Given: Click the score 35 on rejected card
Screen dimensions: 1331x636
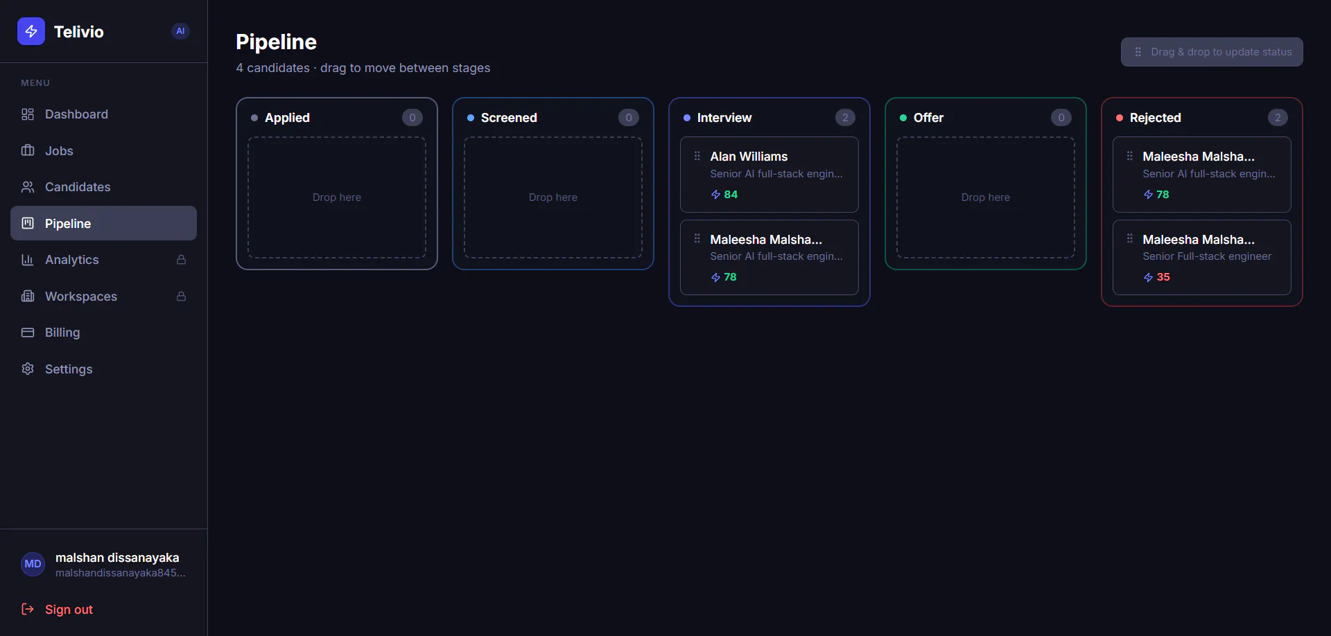Looking at the screenshot, I should point(1163,277).
